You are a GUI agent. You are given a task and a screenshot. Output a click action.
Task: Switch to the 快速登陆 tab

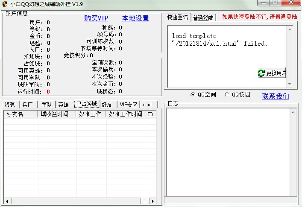(x=177, y=17)
